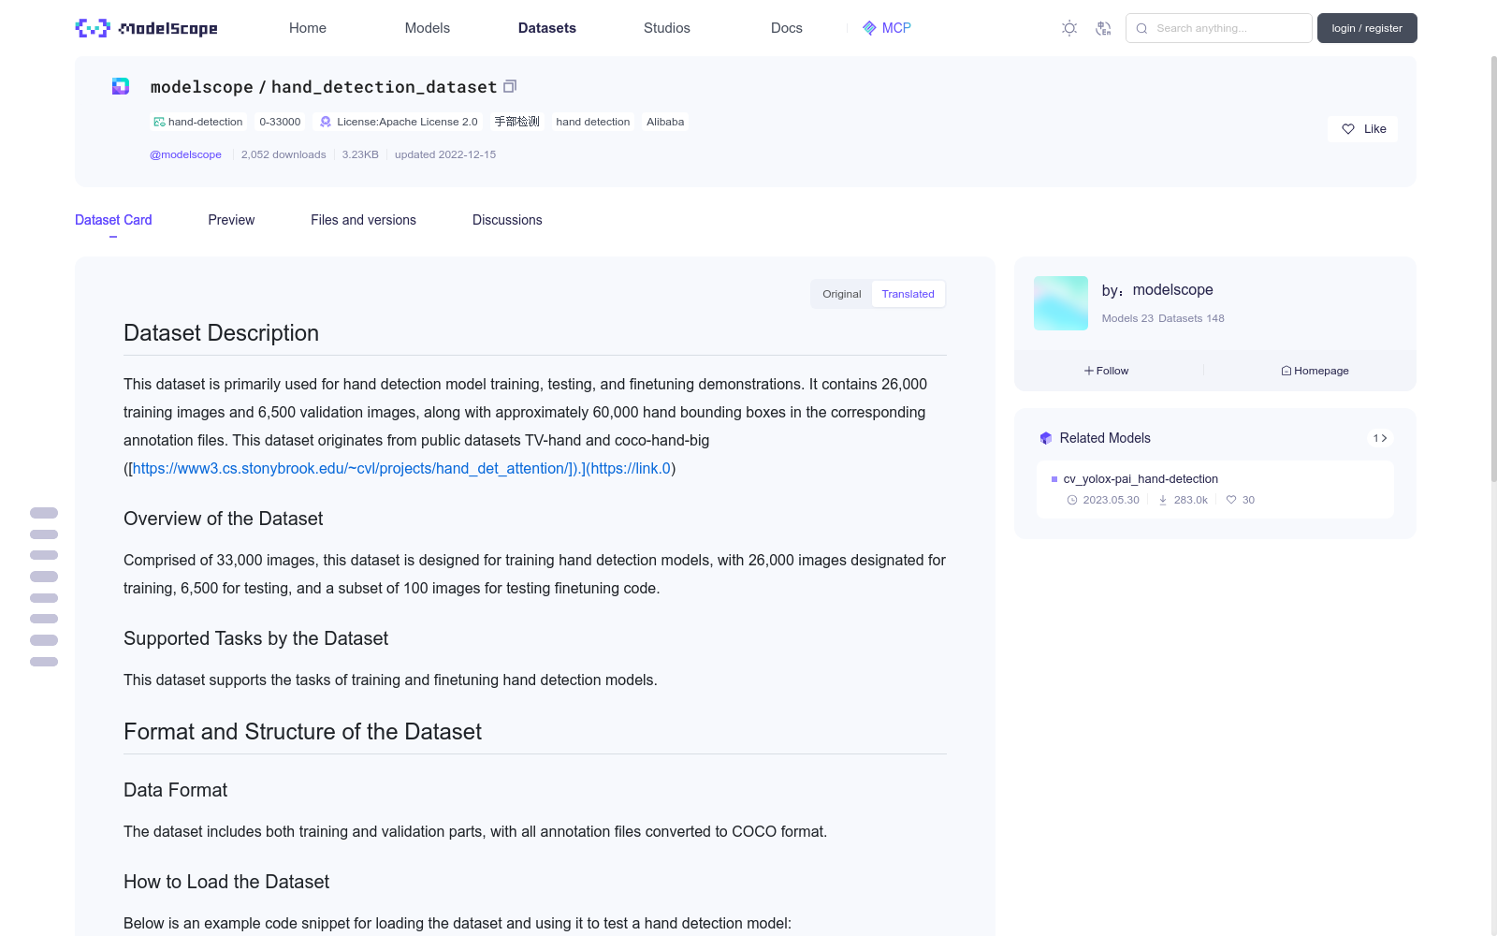Click the Homepage house icon
The height and width of the screenshot is (936, 1497).
pyautogui.click(x=1286, y=371)
